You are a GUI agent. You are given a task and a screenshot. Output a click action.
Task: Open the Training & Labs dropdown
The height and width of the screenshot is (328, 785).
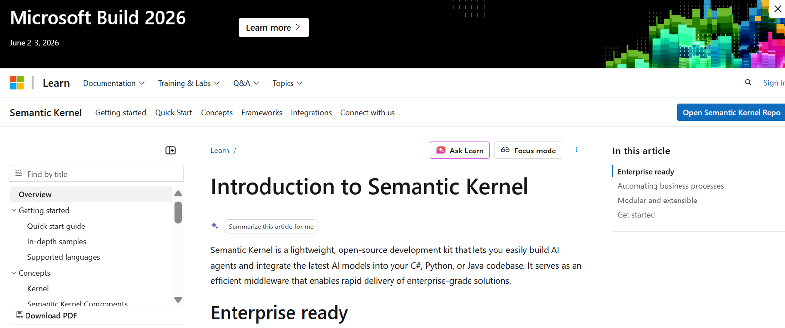tap(189, 83)
